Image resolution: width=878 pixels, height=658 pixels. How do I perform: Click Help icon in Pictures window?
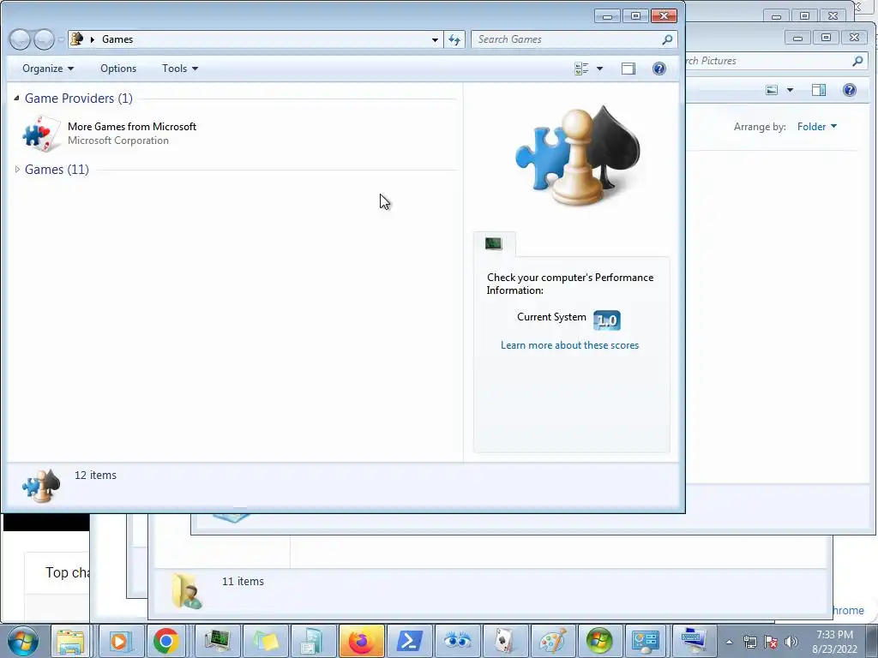coord(850,90)
